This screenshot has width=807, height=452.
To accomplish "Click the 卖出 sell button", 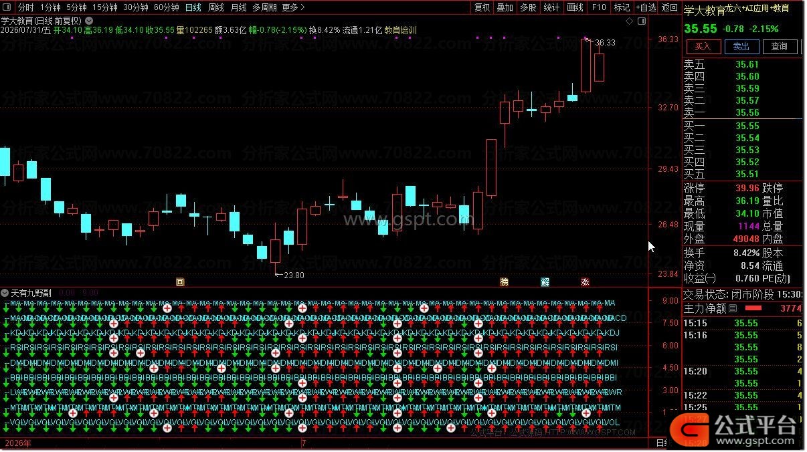I will [x=741, y=46].
